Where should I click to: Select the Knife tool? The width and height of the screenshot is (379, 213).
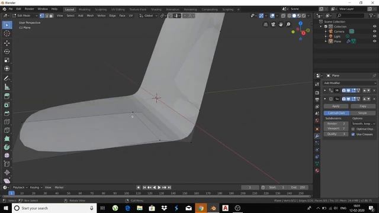click(7, 130)
